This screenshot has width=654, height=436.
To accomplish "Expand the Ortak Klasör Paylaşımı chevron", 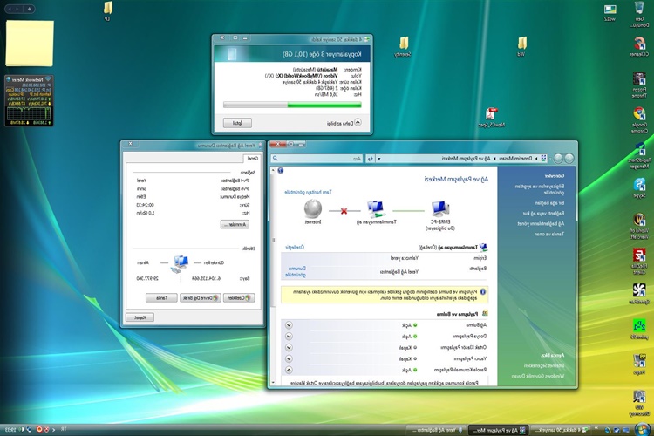I will click(289, 348).
